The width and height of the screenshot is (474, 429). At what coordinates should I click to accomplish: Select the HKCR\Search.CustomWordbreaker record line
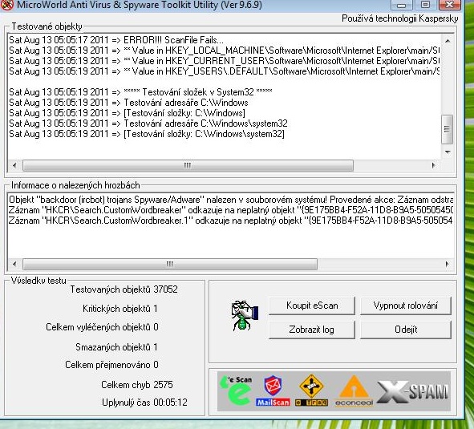[231, 210]
